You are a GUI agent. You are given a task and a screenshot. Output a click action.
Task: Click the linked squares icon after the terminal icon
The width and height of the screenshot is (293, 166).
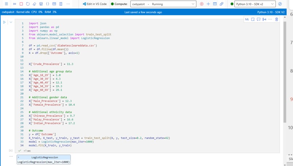tap(221, 4)
